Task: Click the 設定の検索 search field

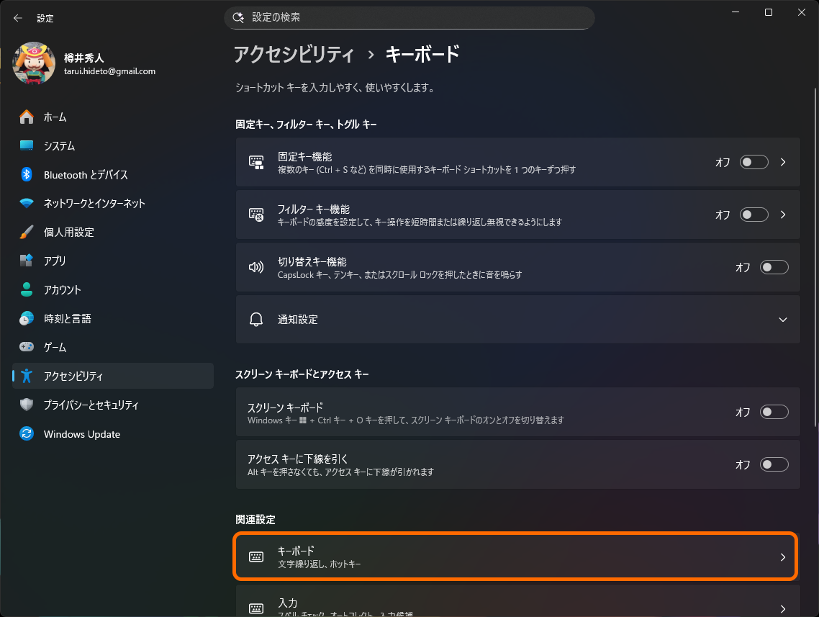Action: (x=409, y=17)
